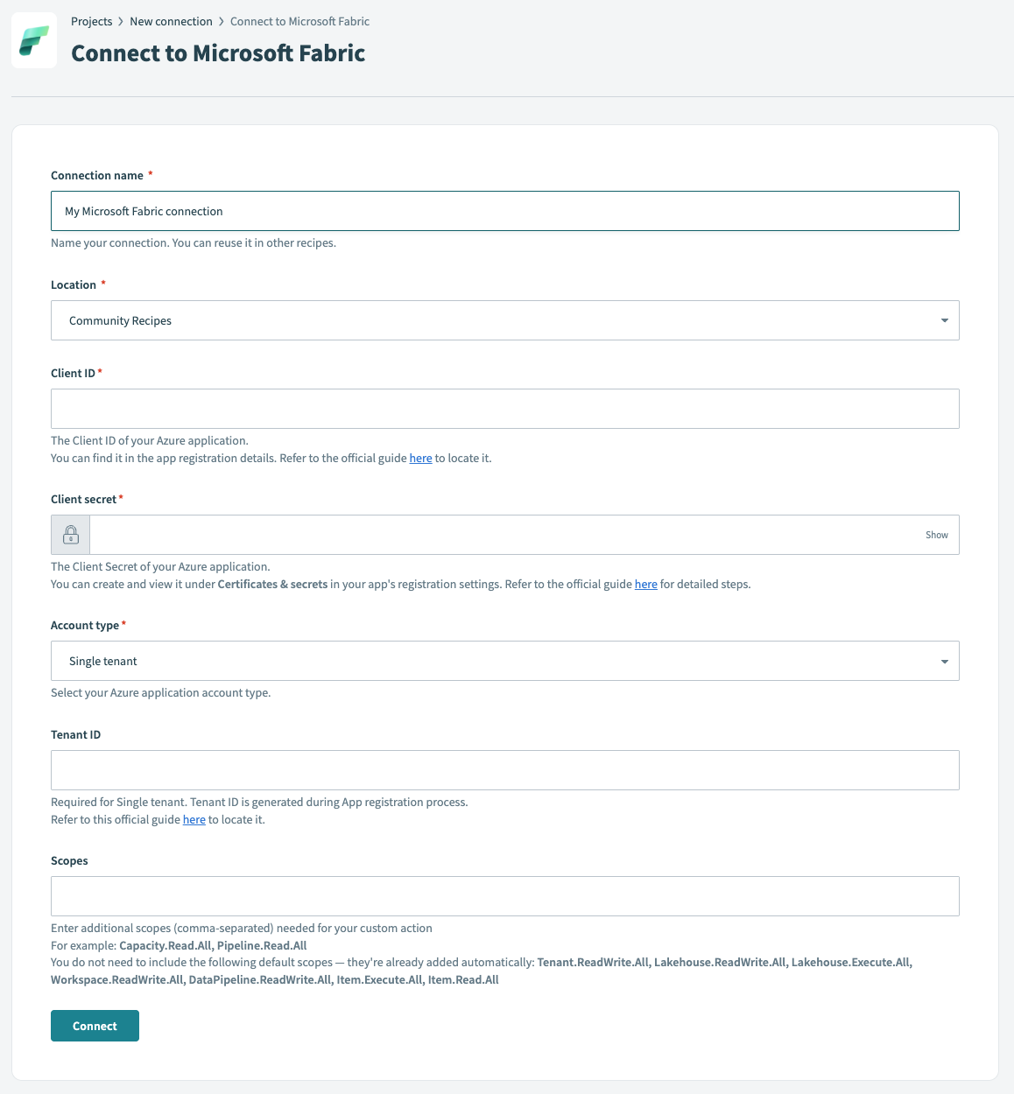The height and width of the screenshot is (1094, 1014).
Task: Click the here link for locating Client ID
Action: 420,458
